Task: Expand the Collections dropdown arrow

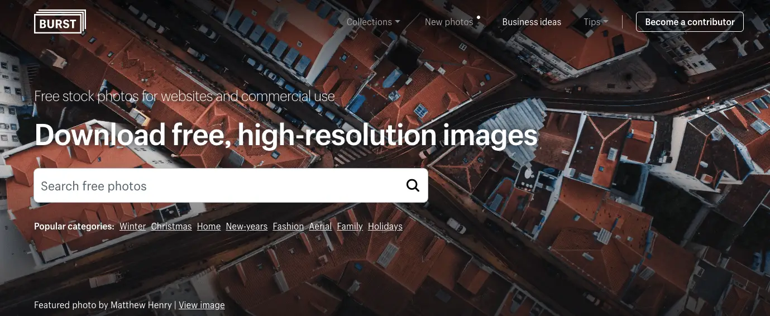Action: tap(398, 22)
